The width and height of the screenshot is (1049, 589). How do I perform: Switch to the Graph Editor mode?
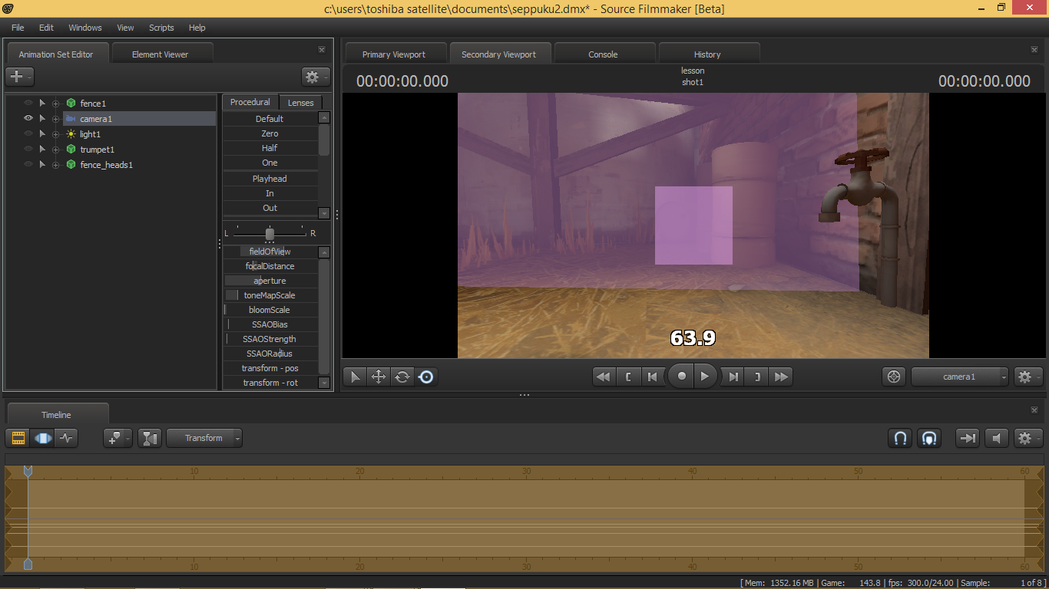point(66,438)
